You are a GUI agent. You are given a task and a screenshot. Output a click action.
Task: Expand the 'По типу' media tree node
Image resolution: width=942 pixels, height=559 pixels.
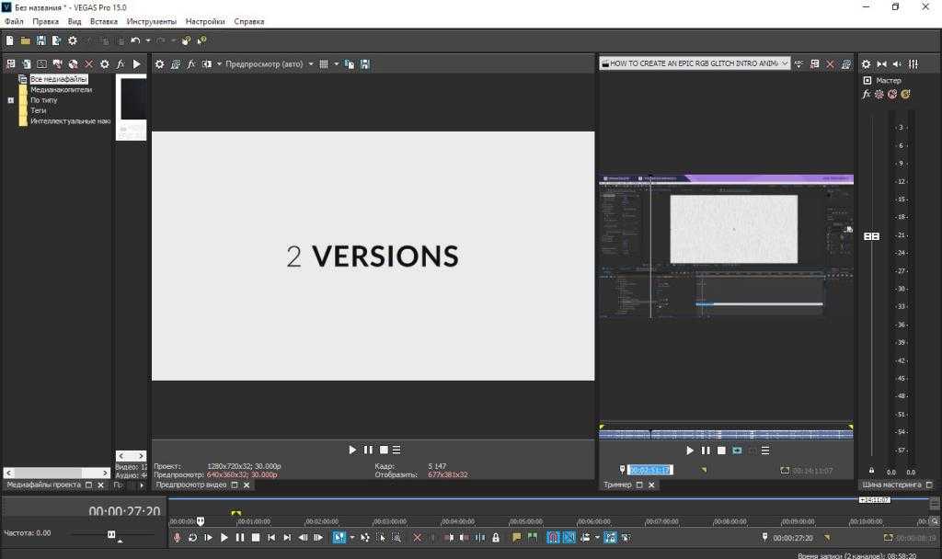click(11, 100)
